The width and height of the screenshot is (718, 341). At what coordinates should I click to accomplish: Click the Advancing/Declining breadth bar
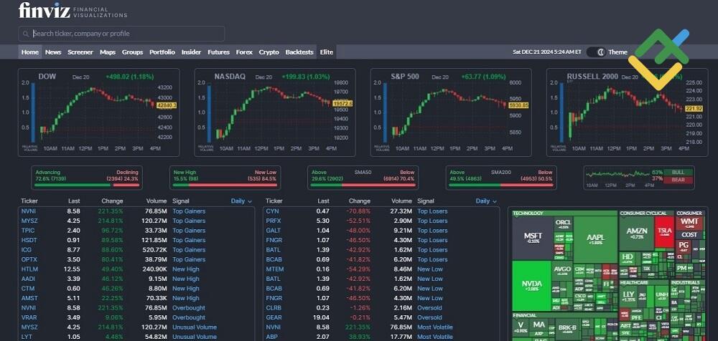click(x=87, y=178)
